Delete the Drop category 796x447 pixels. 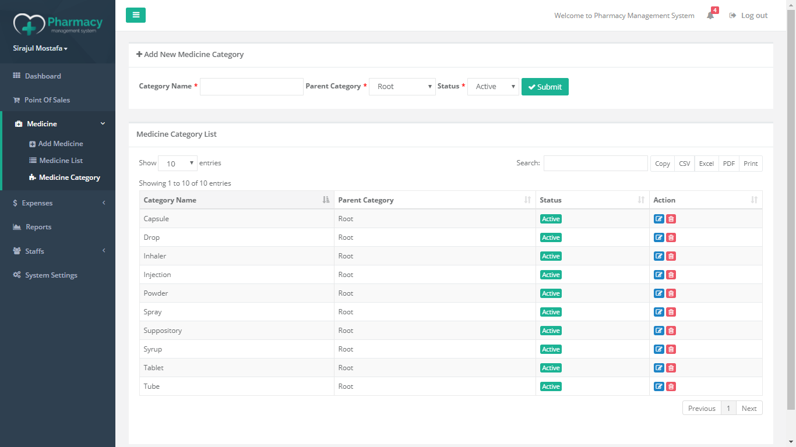click(x=671, y=237)
